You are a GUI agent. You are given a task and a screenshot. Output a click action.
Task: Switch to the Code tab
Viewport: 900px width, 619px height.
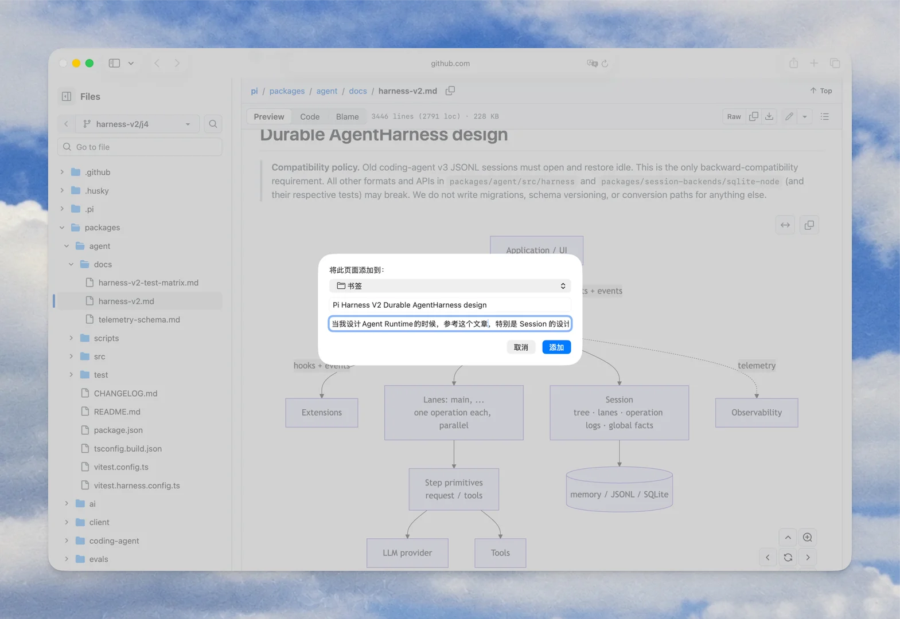310,116
